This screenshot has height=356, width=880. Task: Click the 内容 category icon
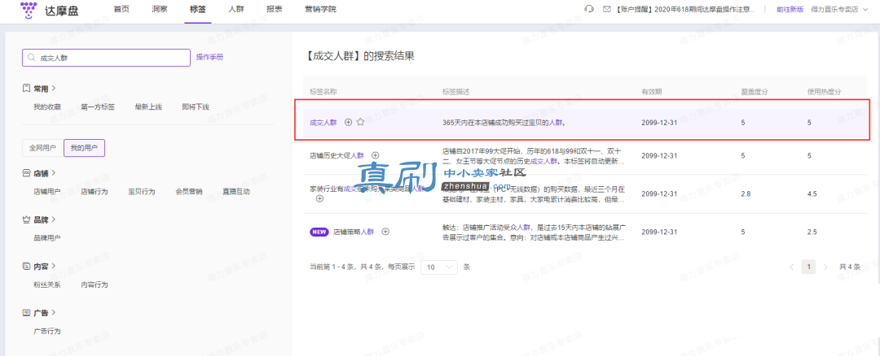click(x=26, y=266)
